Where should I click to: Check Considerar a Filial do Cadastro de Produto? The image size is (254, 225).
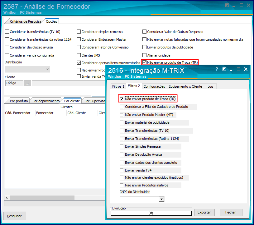tap(122, 107)
